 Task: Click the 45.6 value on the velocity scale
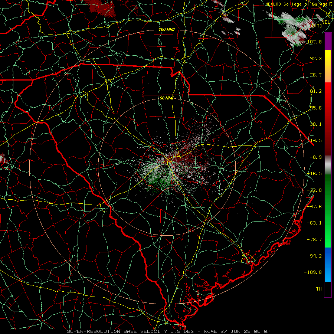click(316, 108)
